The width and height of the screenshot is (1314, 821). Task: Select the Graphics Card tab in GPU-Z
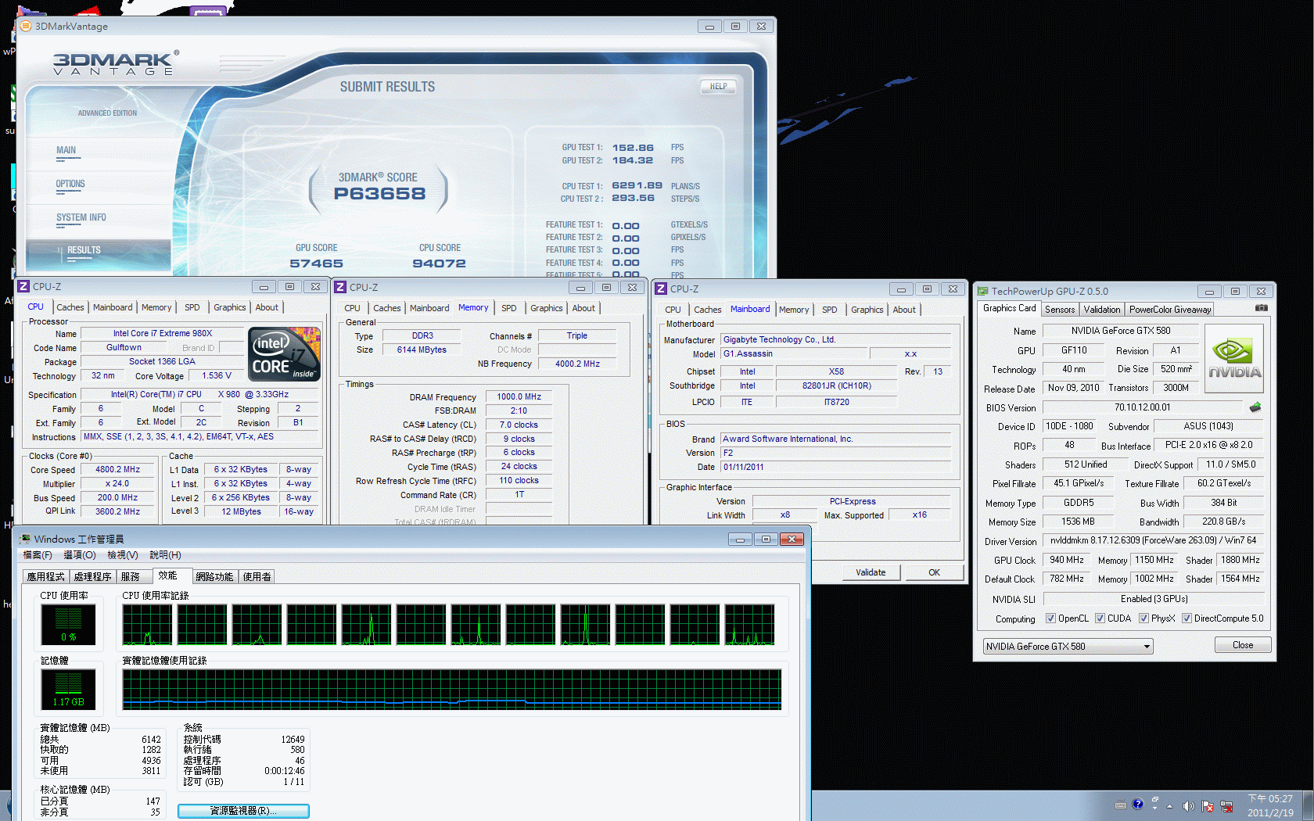(x=1010, y=308)
